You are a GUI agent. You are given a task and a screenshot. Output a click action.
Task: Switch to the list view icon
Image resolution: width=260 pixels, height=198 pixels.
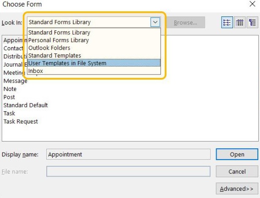(227, 22)
